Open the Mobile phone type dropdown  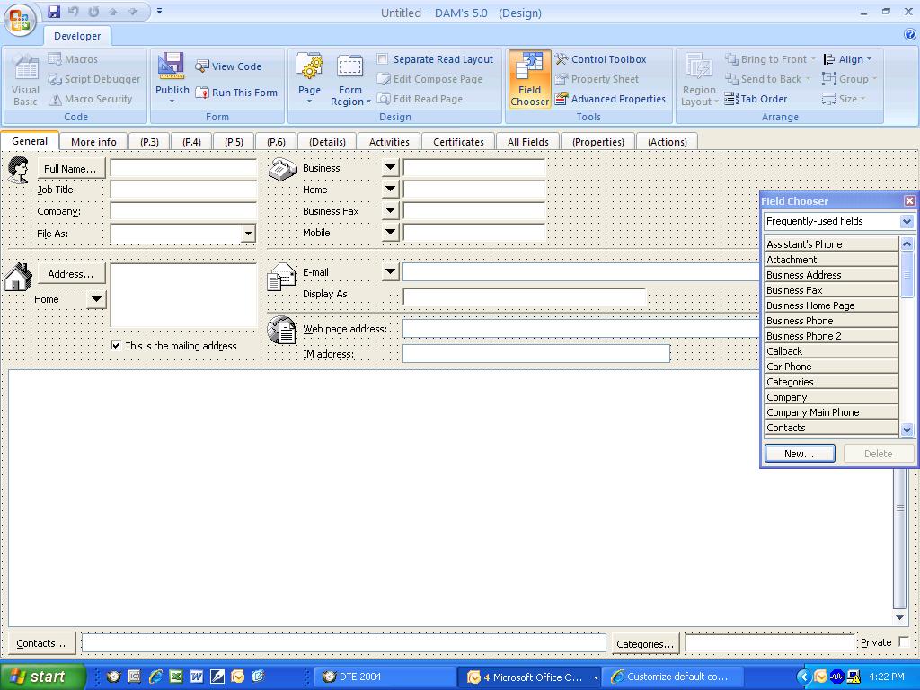pyautogui.click(x=390, y=233)
